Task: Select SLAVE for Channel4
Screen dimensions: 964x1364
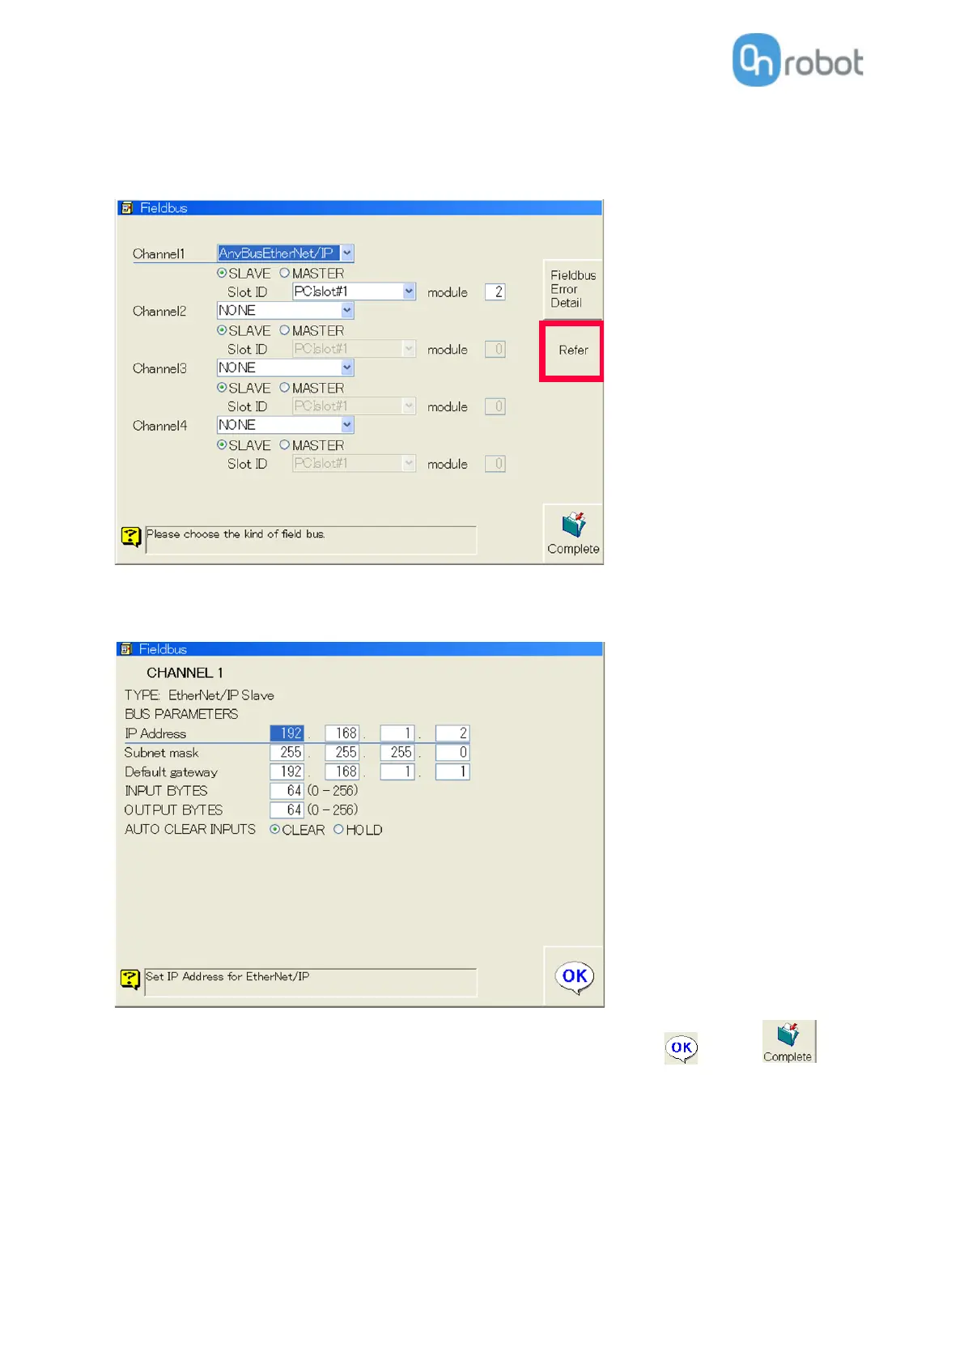Action: click(x=222, y=446)
